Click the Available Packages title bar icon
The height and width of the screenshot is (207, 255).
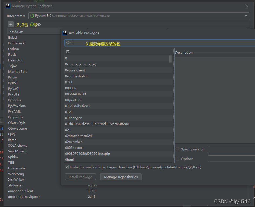click(65, 33)
